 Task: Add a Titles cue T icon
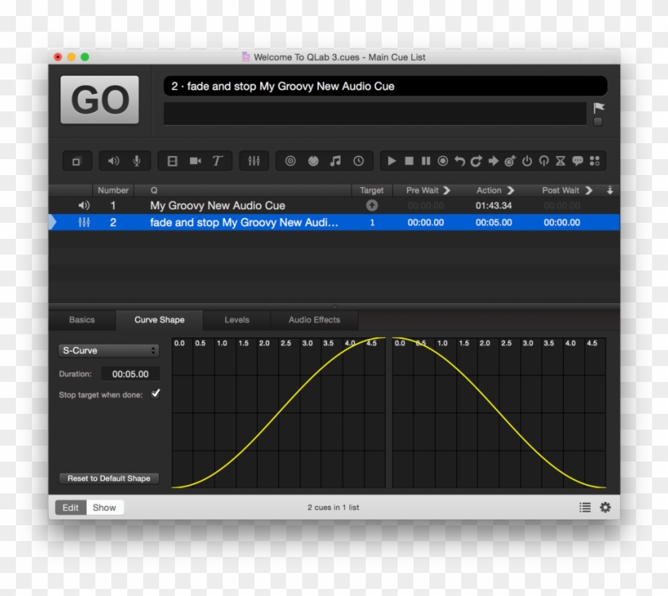point(218,162)
